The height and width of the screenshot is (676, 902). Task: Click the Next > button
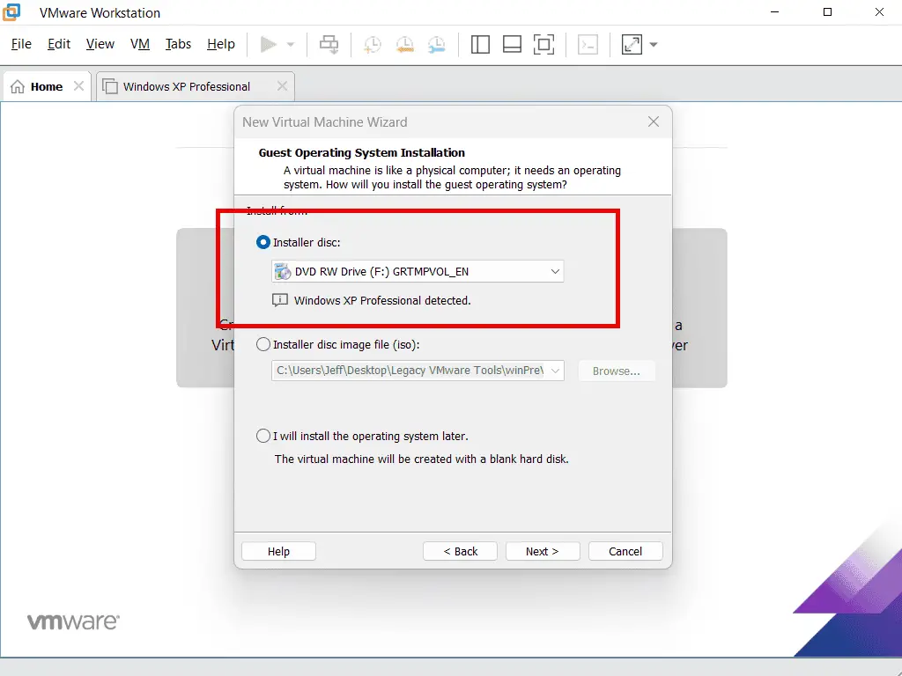[543, 551]
